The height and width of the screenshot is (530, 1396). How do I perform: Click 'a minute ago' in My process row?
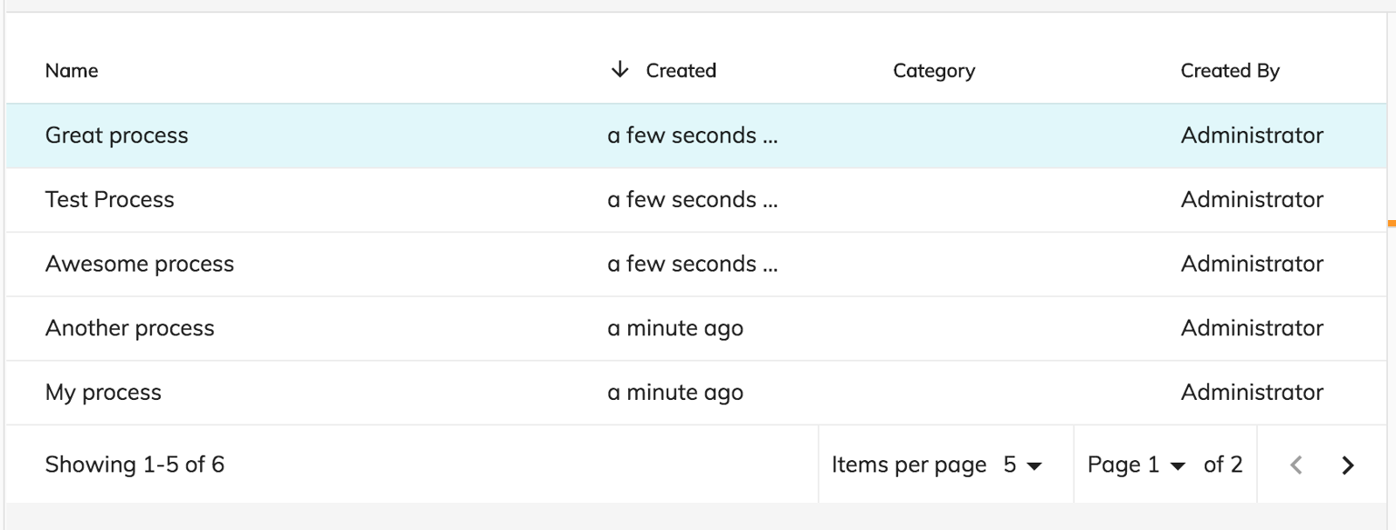(x=675, y=393)
